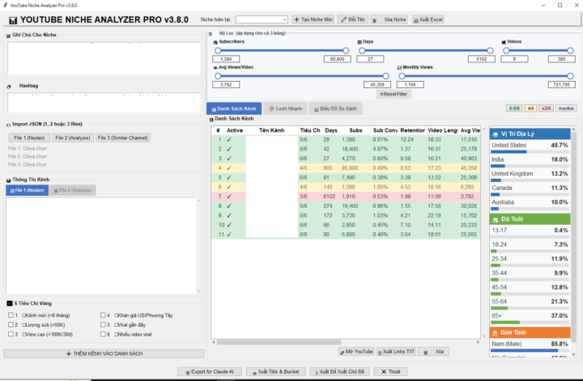Open the Niche hiện tại dropdown

(262, 19)
